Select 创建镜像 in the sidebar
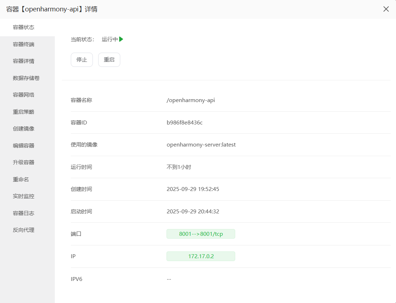The width and height of the screenshot is (396, 303). click(x=24, y=129)
